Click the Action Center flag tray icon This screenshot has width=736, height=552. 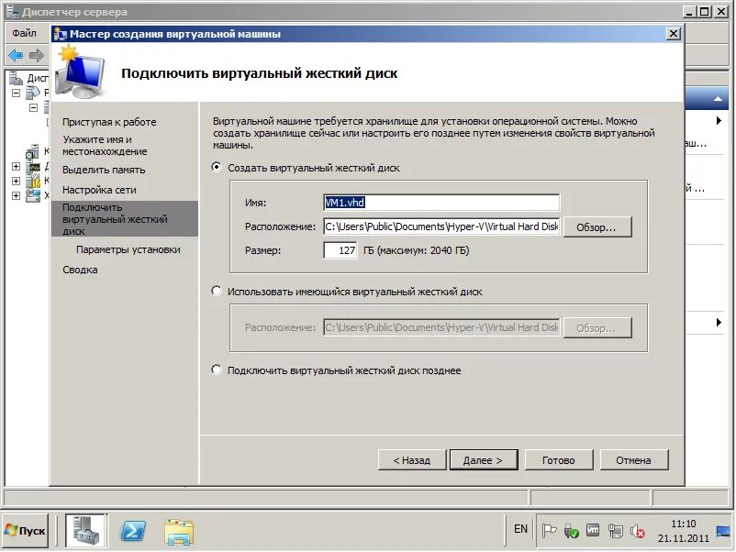(550, 530)
